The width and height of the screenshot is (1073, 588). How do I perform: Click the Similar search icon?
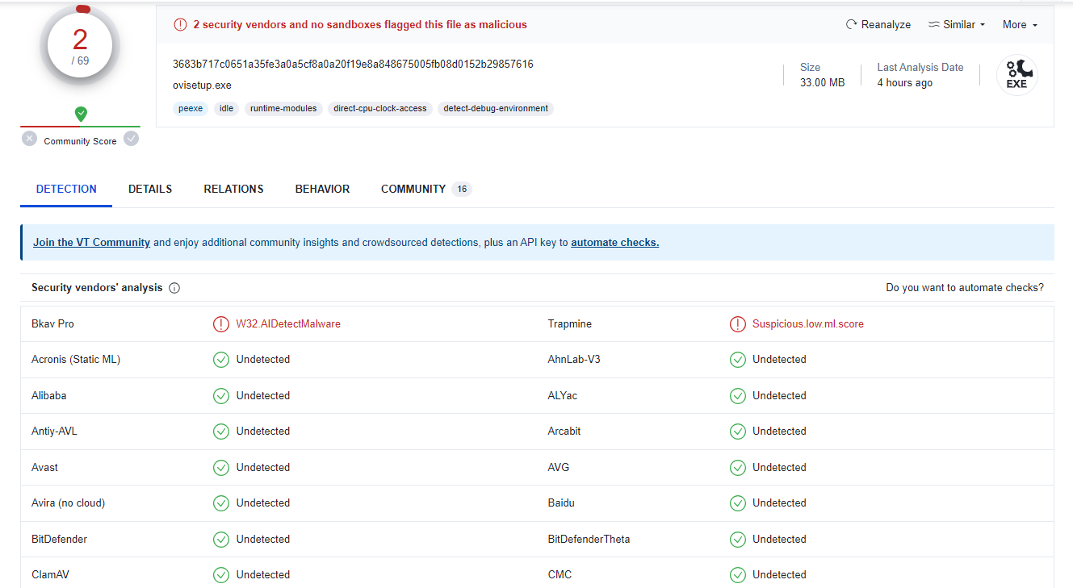(934, 25)
